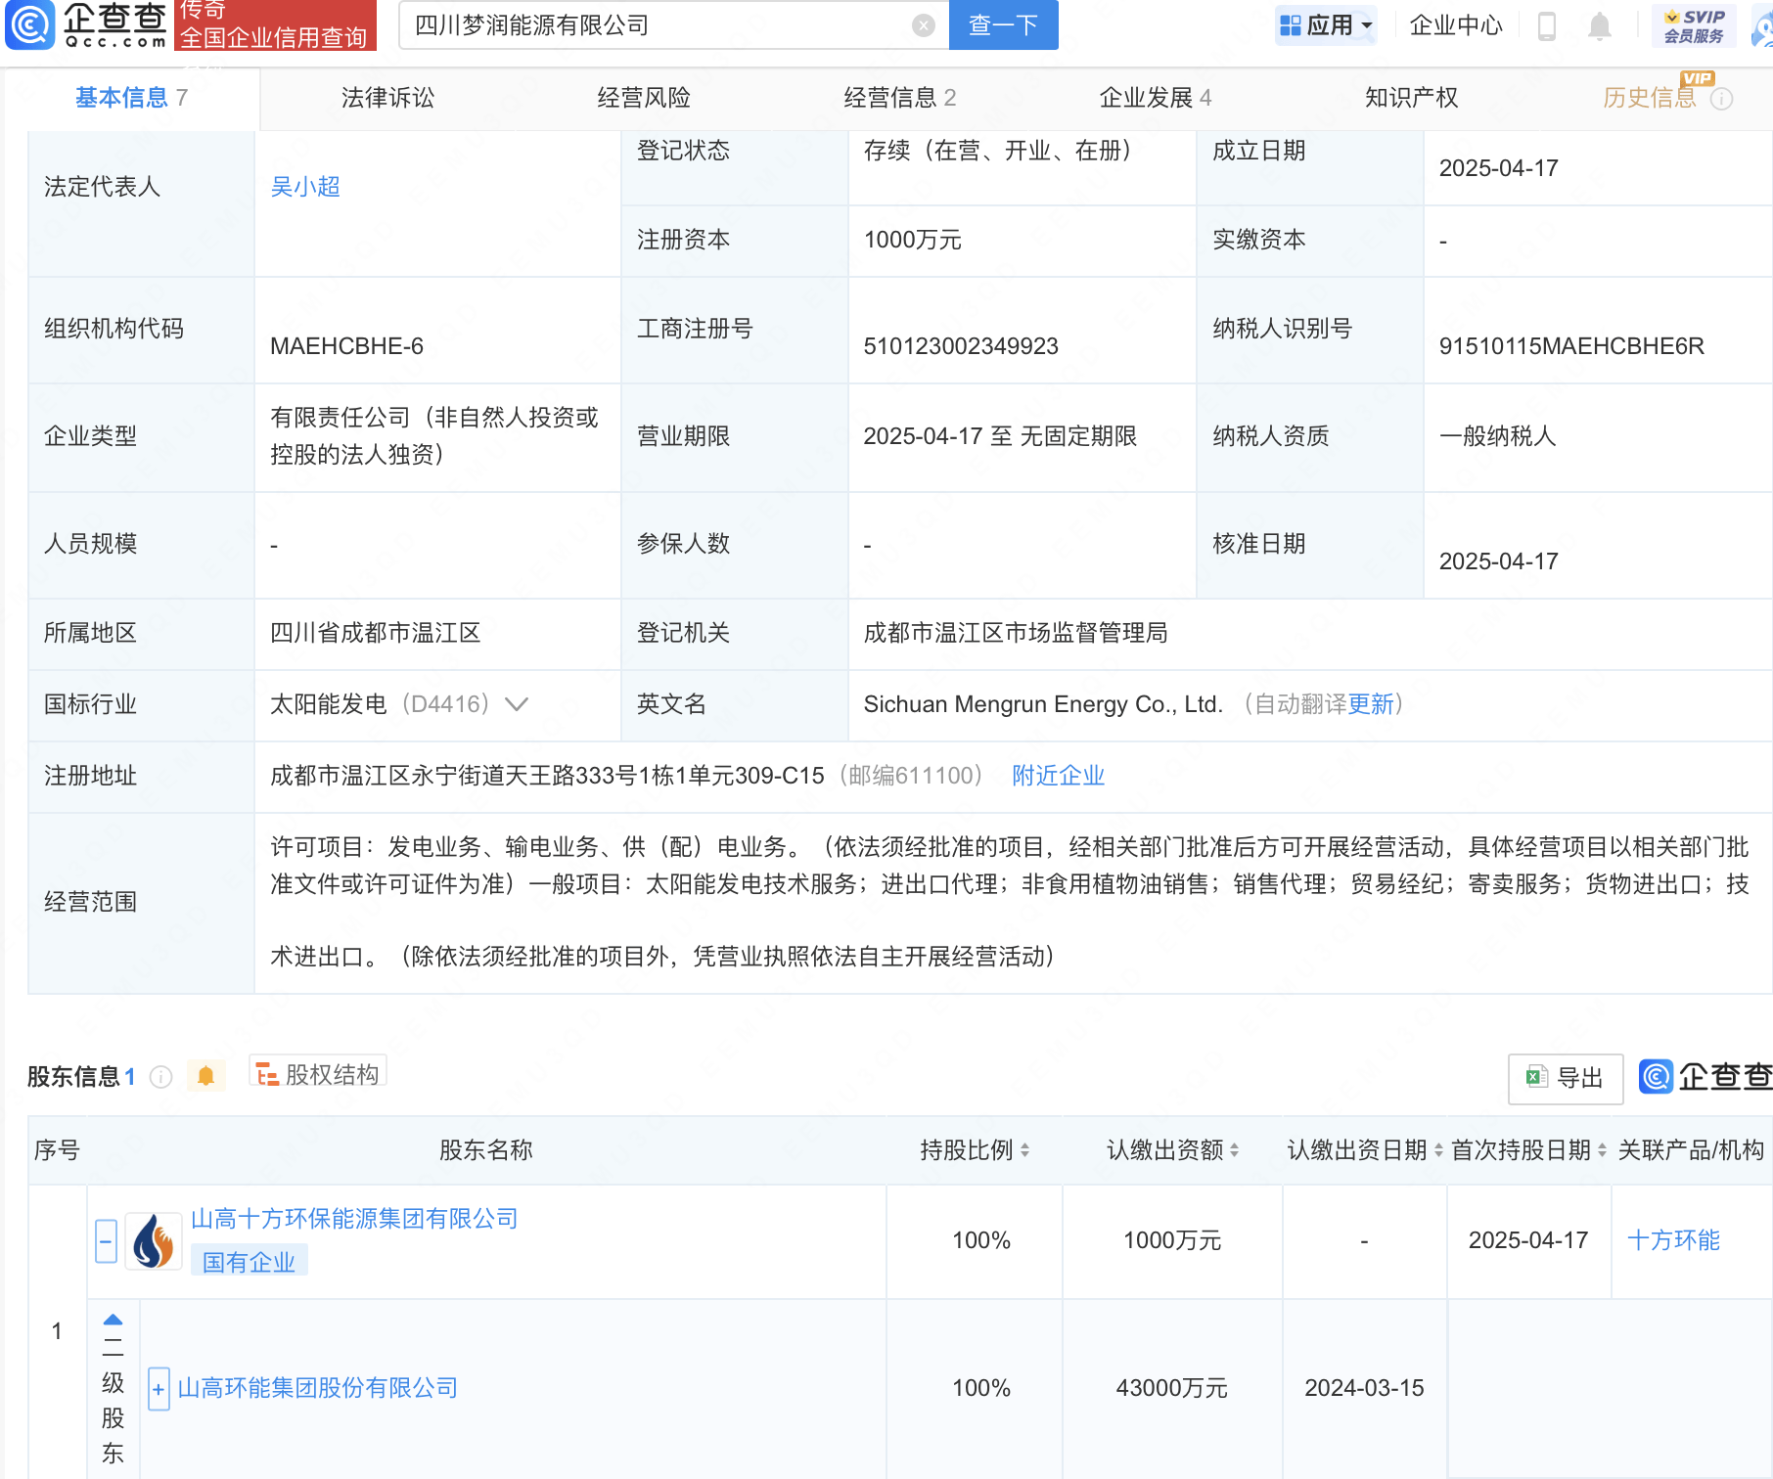Open 山高环能集团股份有限公司 link
Screen dimensions: 1773x1479
click(x=318, y=1388)
